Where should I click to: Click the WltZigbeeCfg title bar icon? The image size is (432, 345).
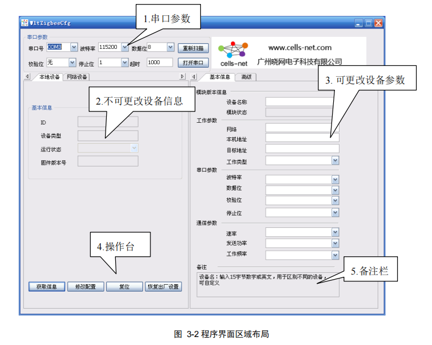[x=25, y=23]
